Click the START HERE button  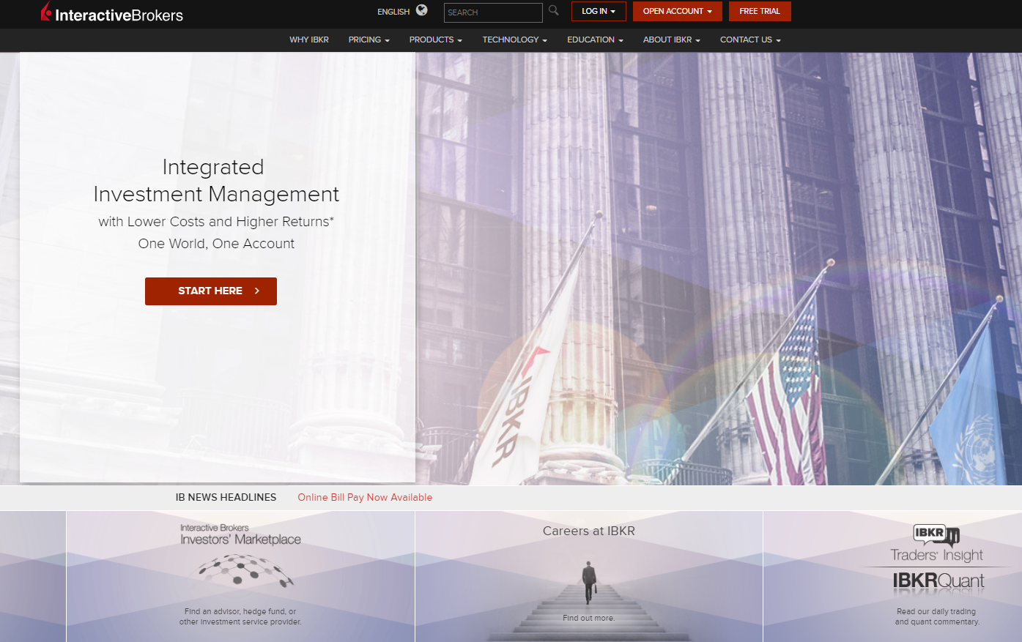(x=211, y=291)
